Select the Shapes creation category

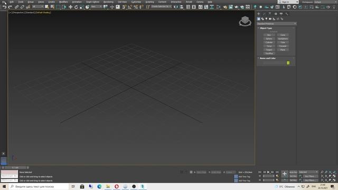pyautogui.click(x=262, y=19)
